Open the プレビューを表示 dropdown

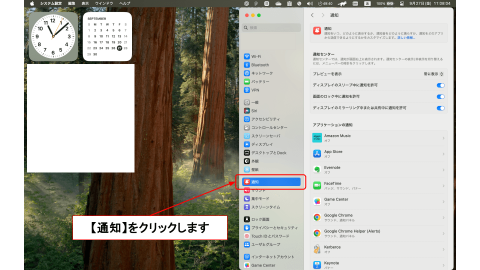point(433,74)
